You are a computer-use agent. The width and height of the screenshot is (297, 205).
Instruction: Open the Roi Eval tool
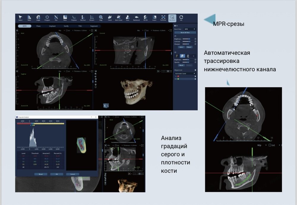point(83,18)
